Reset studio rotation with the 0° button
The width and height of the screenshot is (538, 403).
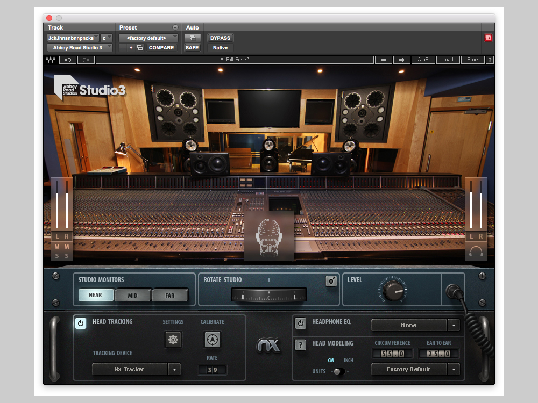pyautogui.click(x=331, y=281)
